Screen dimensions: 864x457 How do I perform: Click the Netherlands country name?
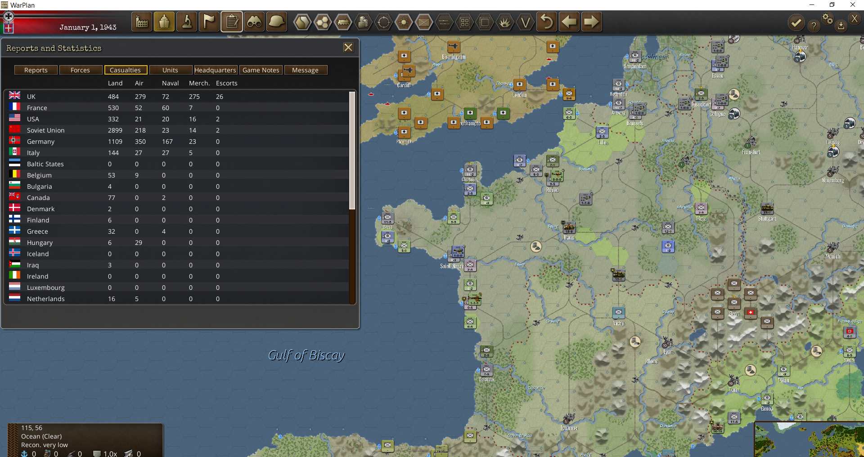click(46, 299)
